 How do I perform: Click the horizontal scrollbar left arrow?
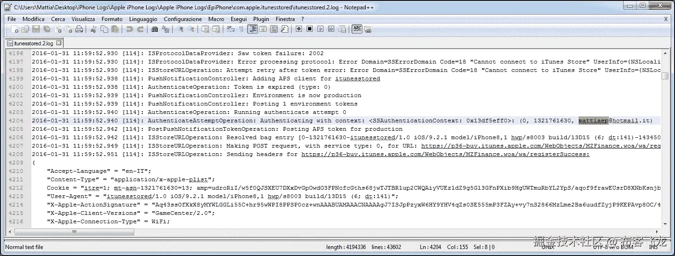click(9, 232)
